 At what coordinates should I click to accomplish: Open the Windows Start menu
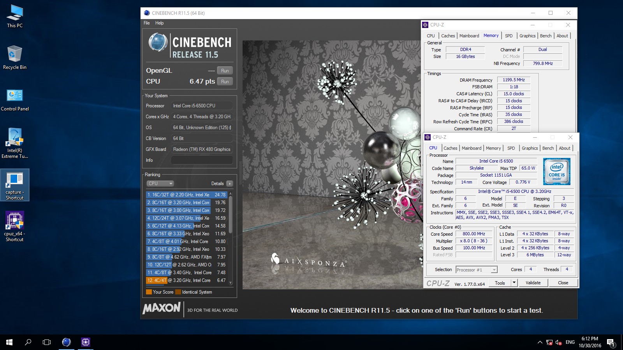click(x=9, y=342)
